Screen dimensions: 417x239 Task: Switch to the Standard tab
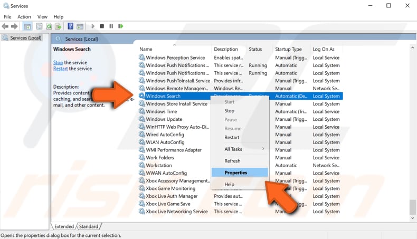pos(89,226)
